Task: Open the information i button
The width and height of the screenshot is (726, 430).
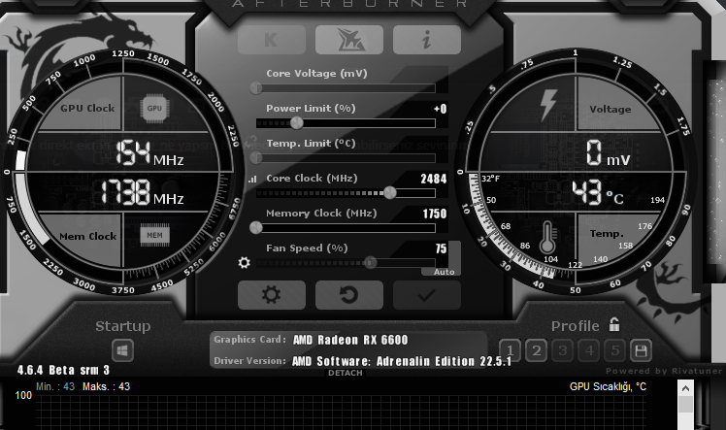Action: [x=427, y=40]
